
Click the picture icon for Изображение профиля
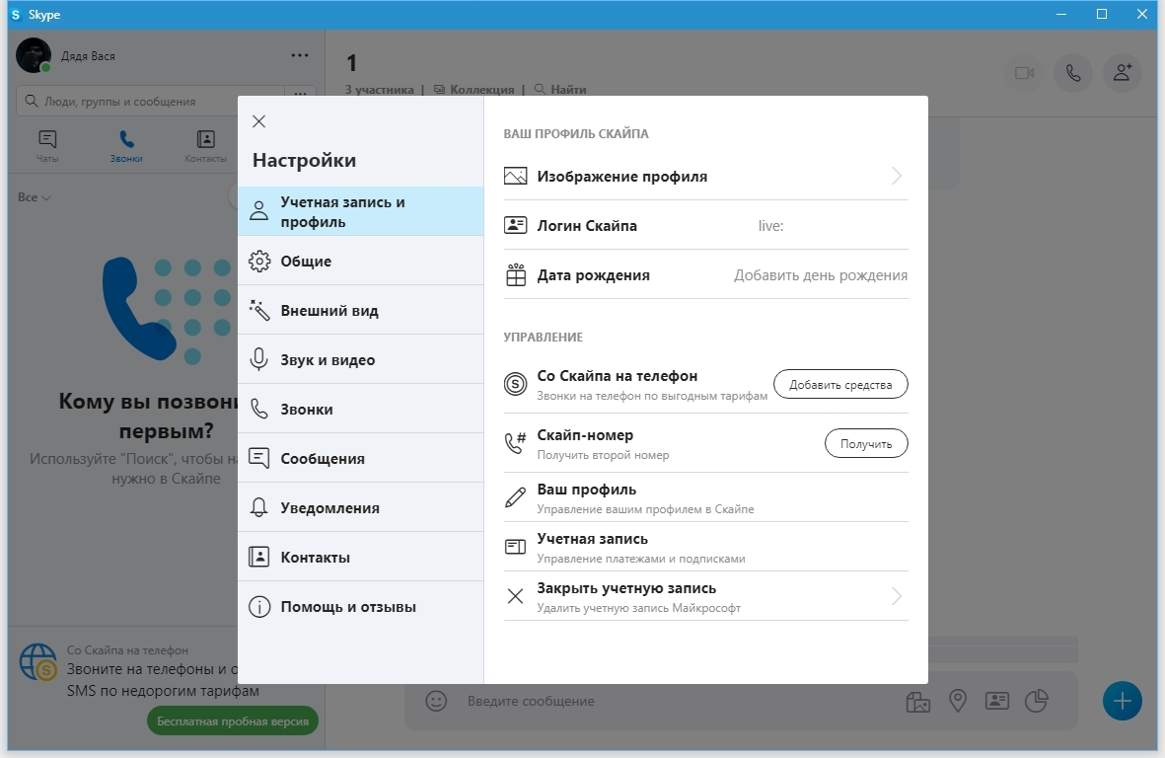tap(515, 176)
